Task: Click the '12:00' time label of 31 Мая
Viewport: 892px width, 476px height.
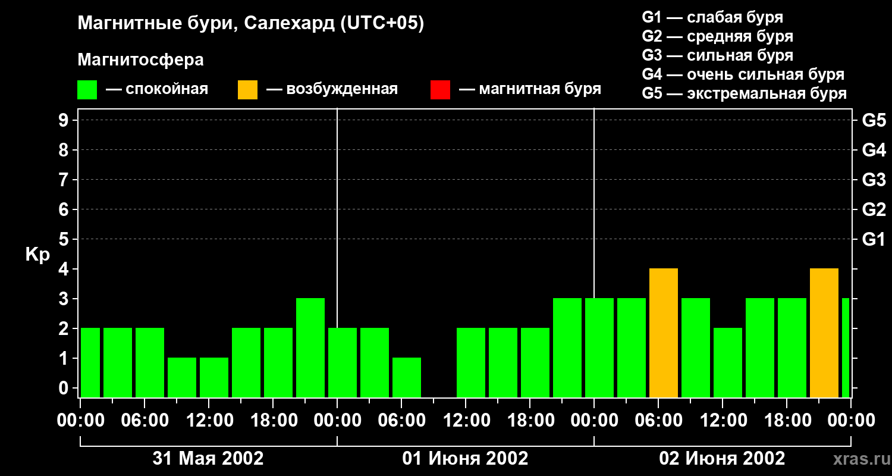Action: [x=209, y=421]
